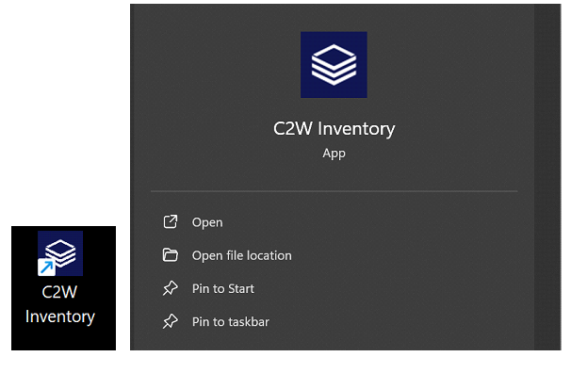Choose "Pin to Start" text option
The image size is (571, 373).
[x=223, y=289]
